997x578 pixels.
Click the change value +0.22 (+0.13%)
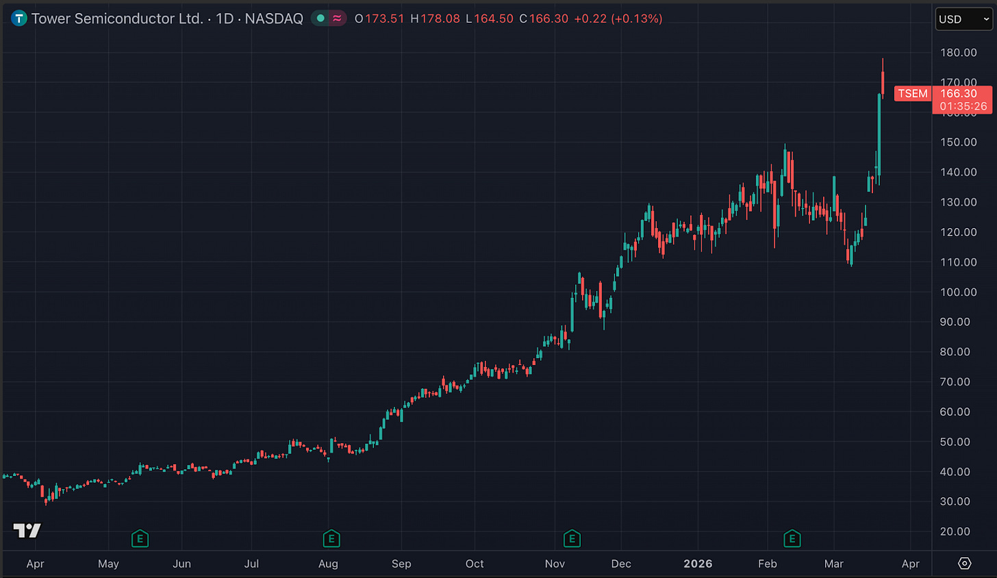[x=618, y=18]
